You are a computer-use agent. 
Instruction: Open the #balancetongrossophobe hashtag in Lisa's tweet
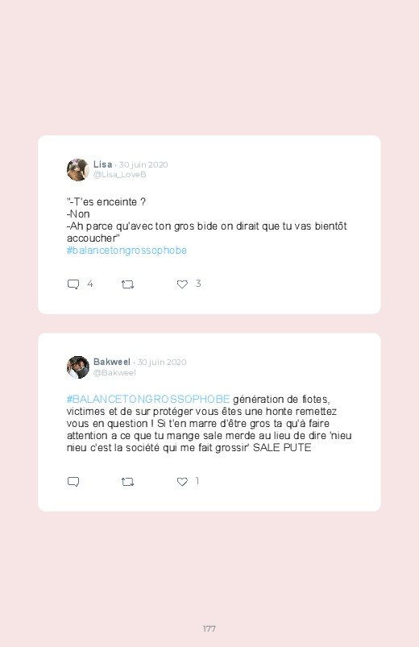tap(127, 251)
